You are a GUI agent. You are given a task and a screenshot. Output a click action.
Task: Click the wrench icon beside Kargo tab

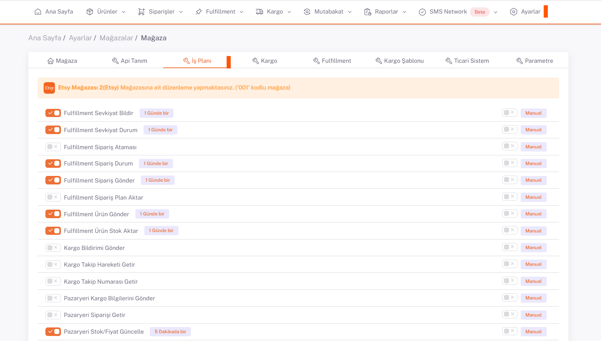point(256,61)
